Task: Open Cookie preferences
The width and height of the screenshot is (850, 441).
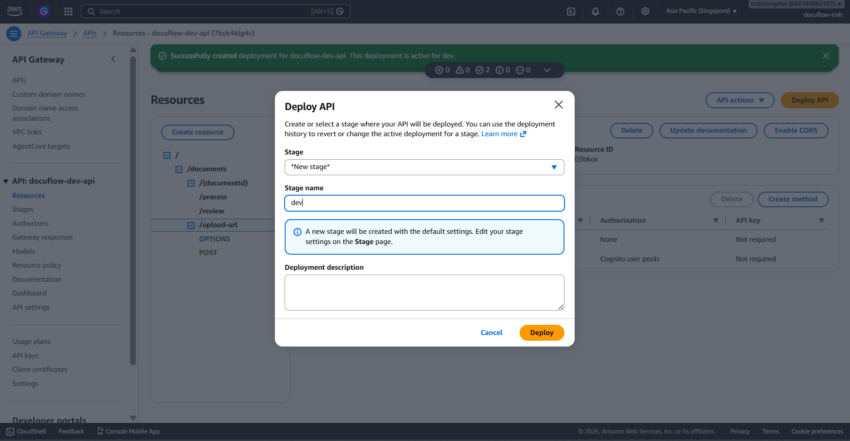Action: [x=817, y=432]
